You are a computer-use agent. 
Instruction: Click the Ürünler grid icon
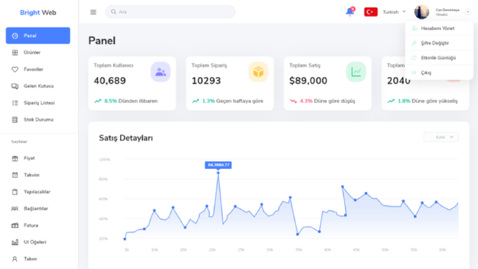click(x=14, y=52)
